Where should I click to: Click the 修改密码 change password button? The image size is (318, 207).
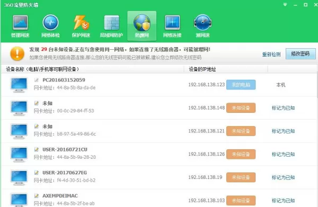pos(301,53)
